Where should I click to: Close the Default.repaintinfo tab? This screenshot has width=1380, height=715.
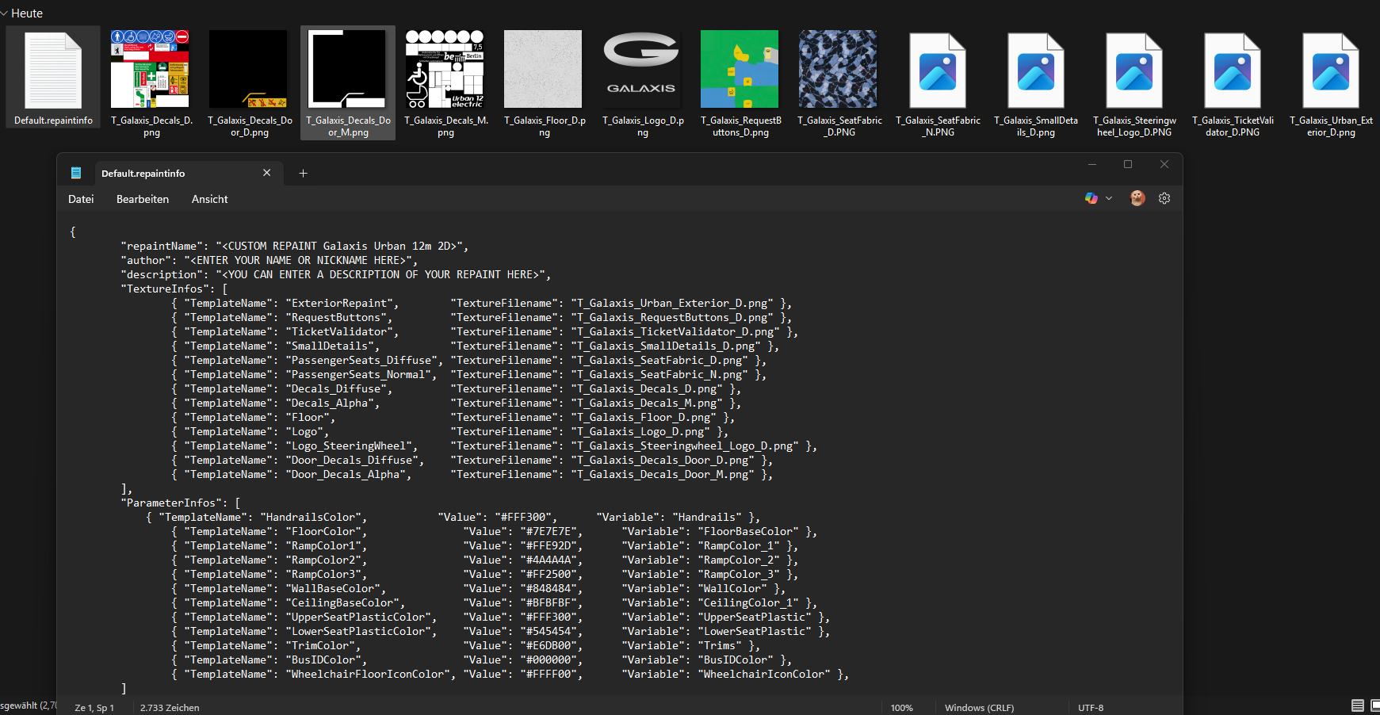[267, 173]
